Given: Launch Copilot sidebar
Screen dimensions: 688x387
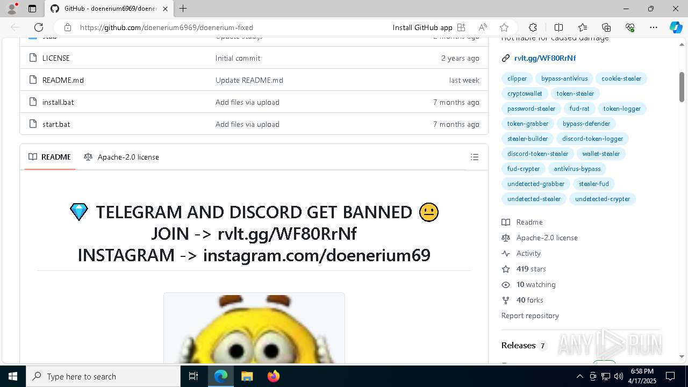Looking at the screenshot, I should tap(676, 27).
